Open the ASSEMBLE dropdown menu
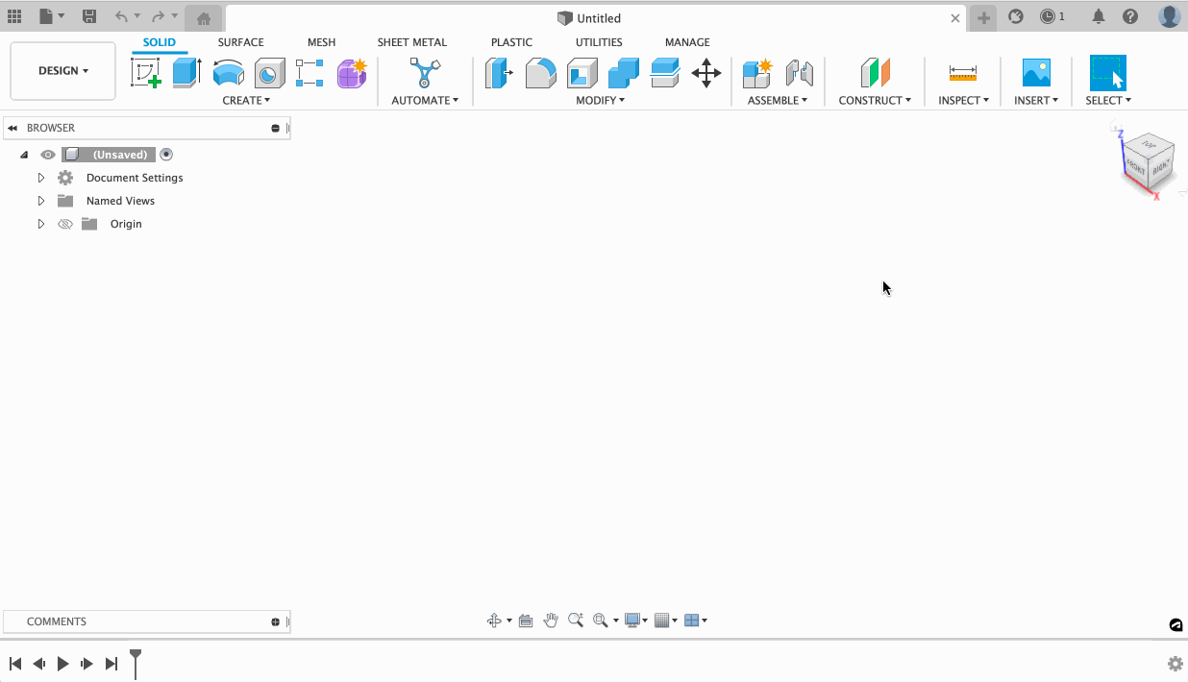 point(778,100)
